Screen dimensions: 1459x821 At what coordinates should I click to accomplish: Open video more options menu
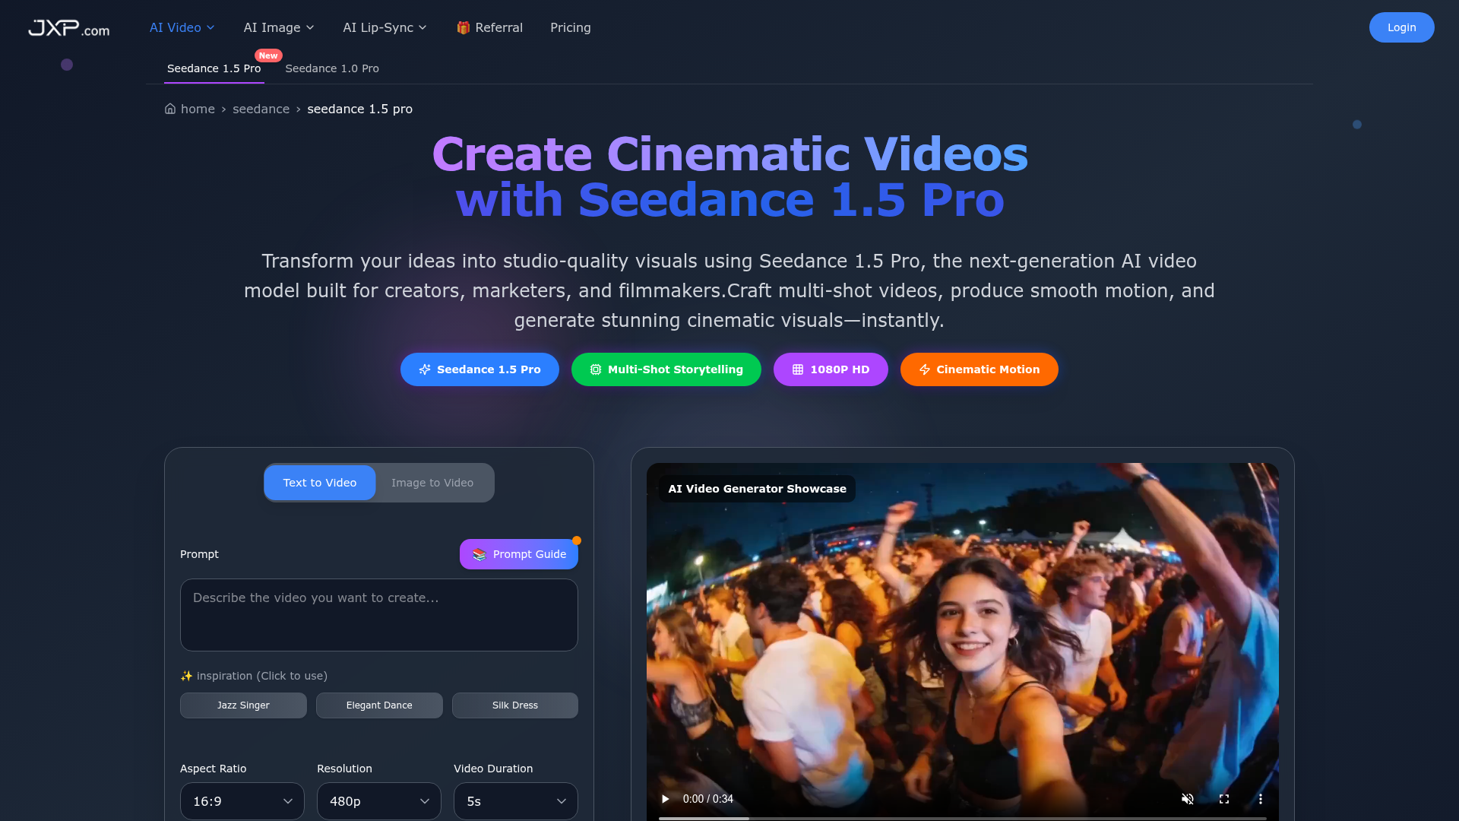[1261, 799]
